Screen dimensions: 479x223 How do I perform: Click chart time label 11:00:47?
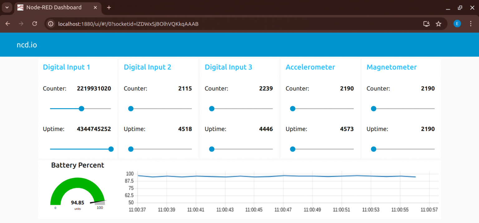[x=283, y=210]
